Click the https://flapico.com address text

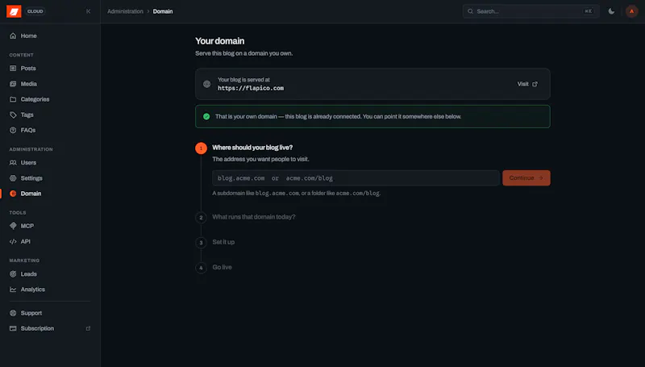251,88
